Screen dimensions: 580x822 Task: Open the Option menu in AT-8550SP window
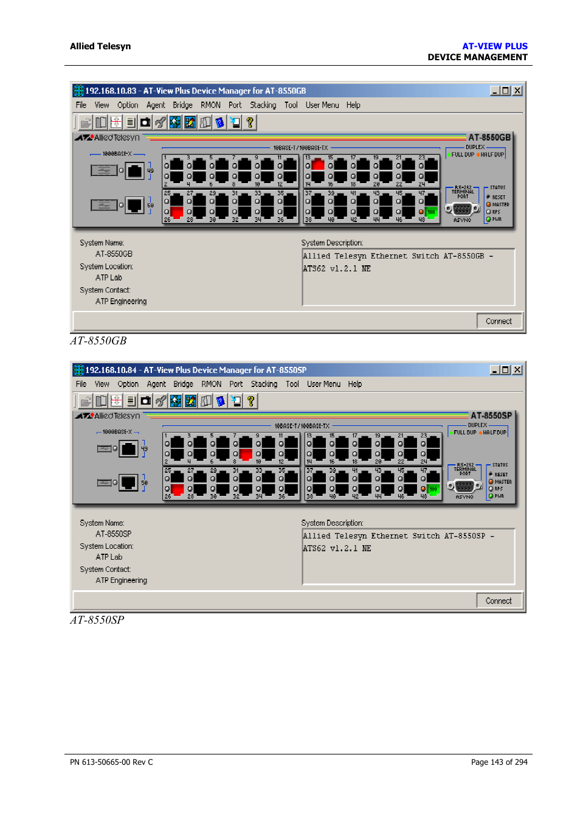point(128,385)
